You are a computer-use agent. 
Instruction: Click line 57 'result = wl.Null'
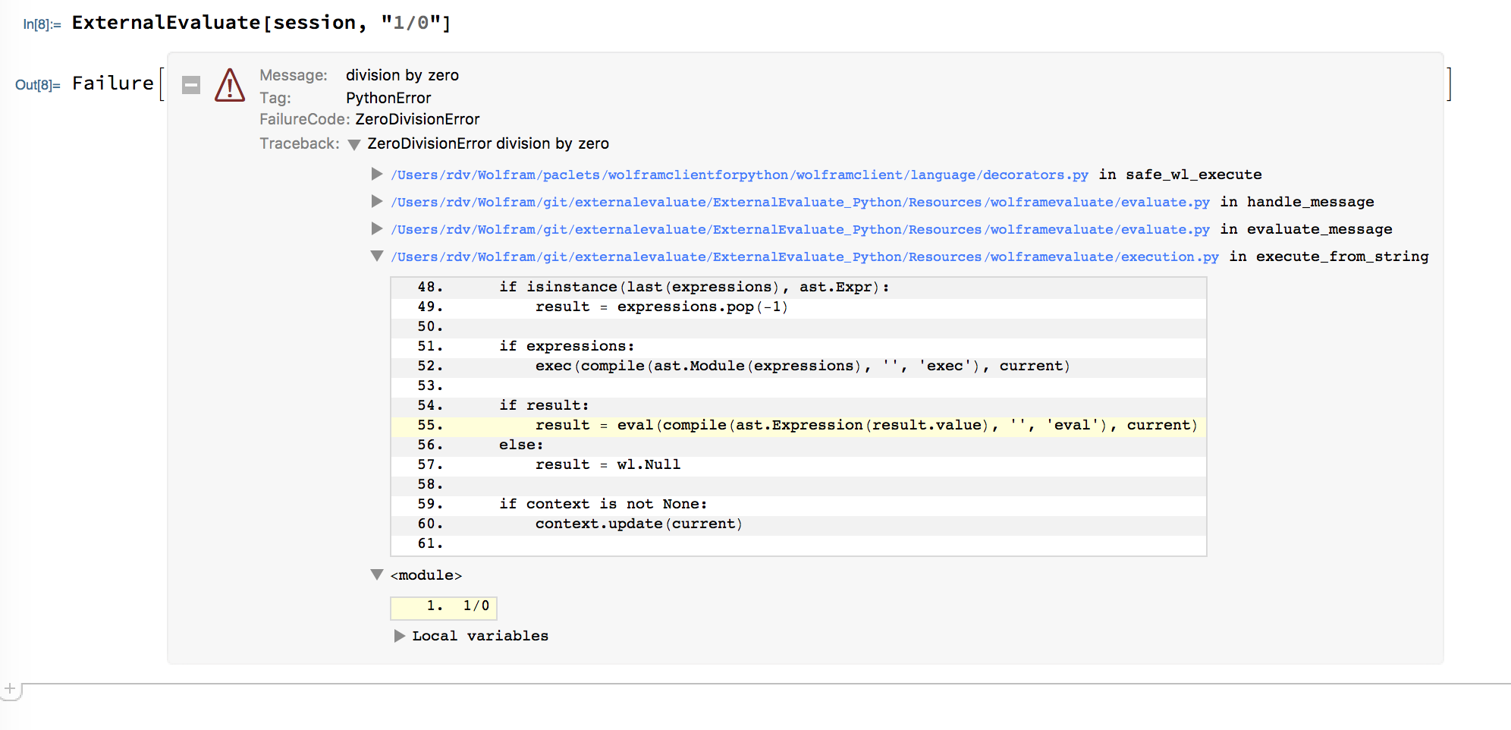tap(608, 464)
